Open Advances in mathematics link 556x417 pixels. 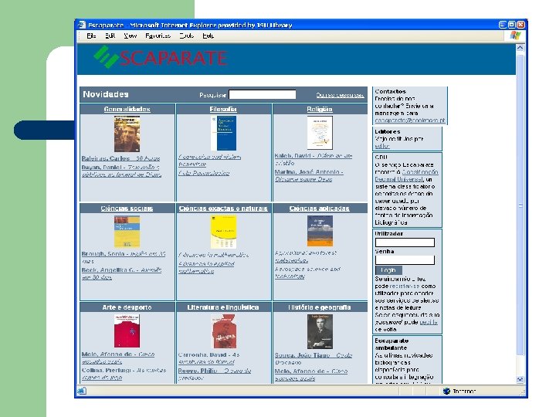[x=213, y=255]
